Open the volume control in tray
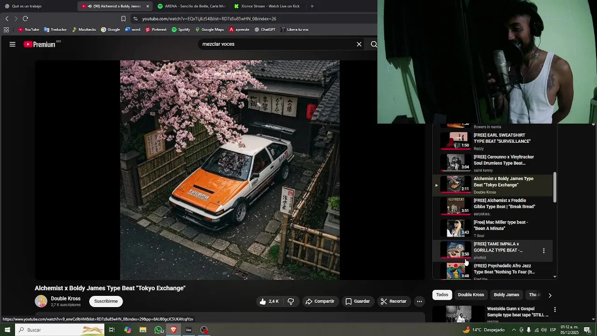 (544, 330)
